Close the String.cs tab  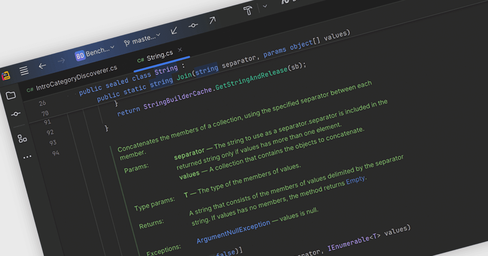[x=180, y=50]
